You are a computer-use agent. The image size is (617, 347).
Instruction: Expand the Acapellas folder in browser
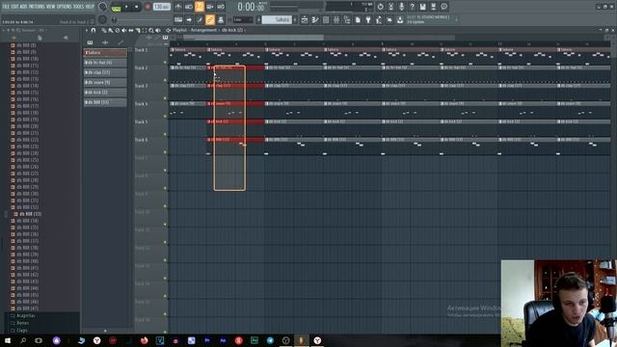[26, 316]
